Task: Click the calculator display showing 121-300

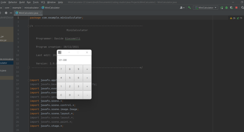Action: pos(74,60)
